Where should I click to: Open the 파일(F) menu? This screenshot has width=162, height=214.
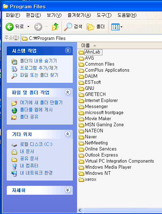tap(13, 15)
